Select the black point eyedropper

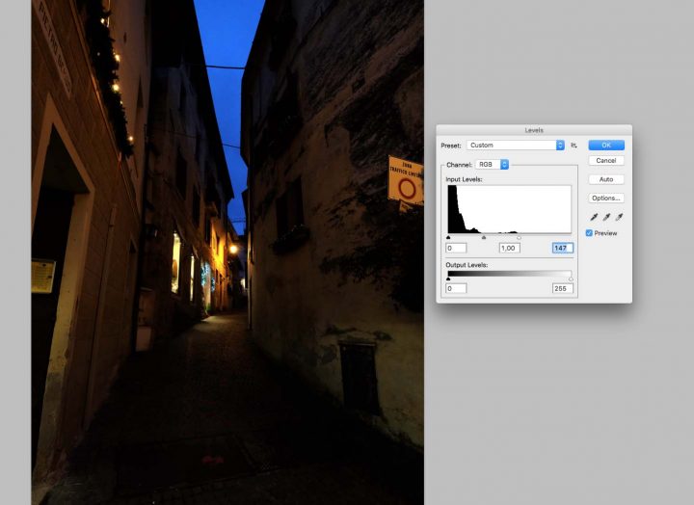pos(594,217)
